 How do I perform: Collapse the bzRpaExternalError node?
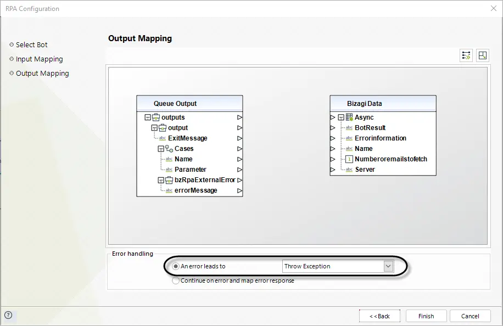tap(161, 180)
